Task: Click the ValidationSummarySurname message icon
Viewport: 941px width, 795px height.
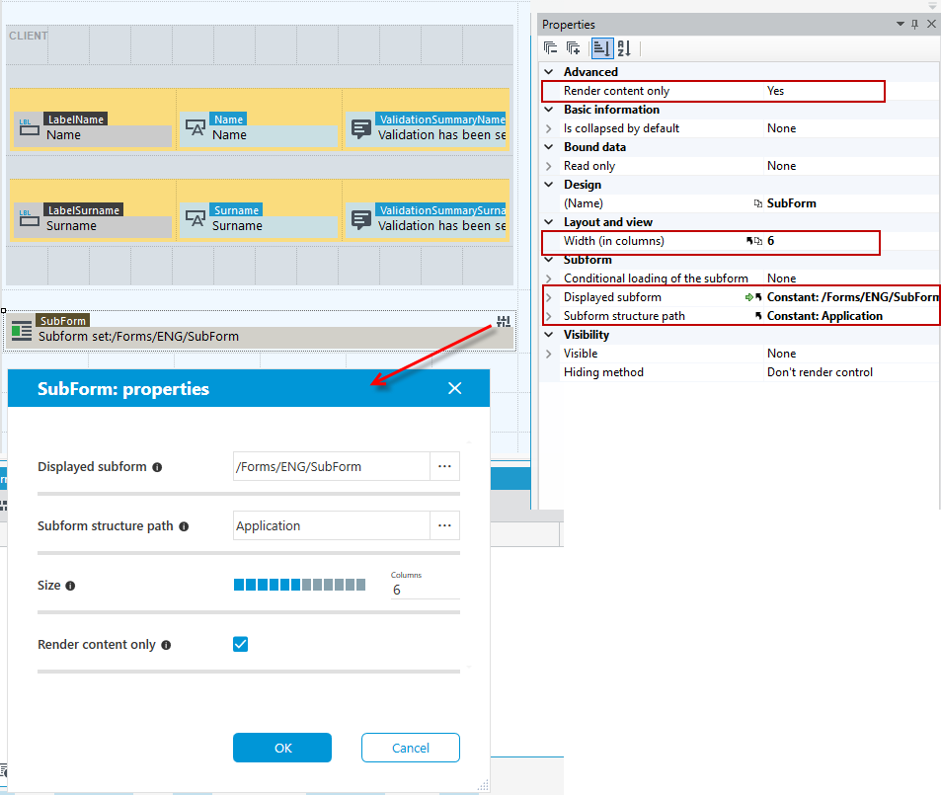Action: pos(360,220)
